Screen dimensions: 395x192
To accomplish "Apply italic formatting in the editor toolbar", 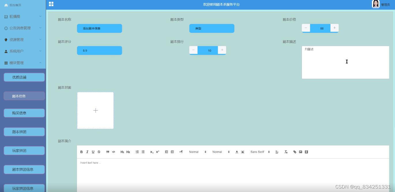I will click(x=87, y=152).
